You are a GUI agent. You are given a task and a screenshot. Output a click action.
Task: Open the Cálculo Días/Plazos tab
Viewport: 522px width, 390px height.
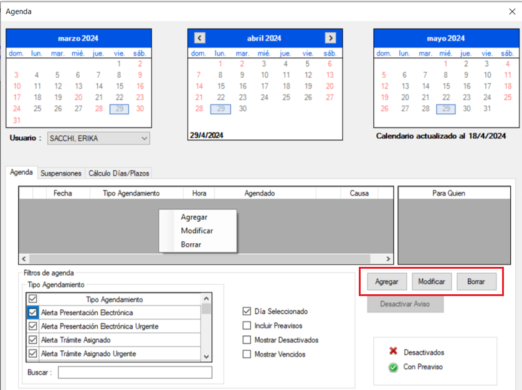coord(118,174)
